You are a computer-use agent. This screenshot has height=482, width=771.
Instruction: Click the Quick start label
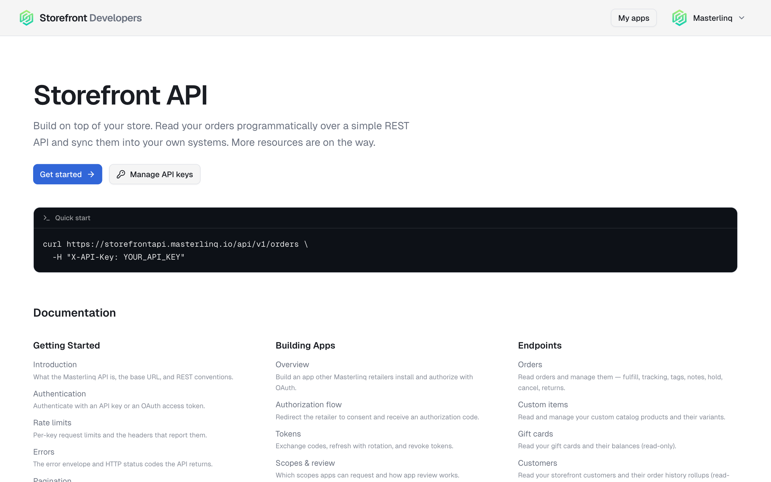pyautogui.click(x=73, y=218)
